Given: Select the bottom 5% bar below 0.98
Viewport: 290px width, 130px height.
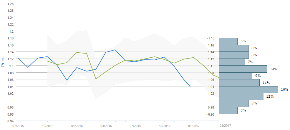Looking at the screenshot, I should point(228,110).
